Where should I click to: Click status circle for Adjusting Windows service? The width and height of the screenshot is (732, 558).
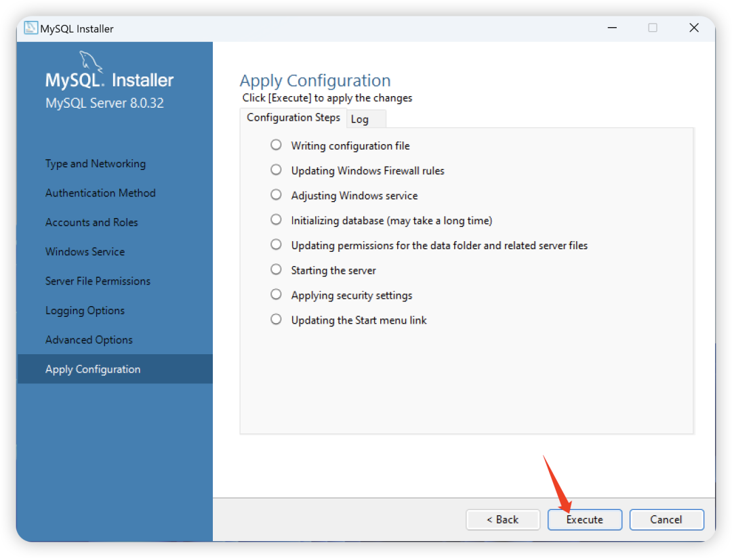coord(276,194)
